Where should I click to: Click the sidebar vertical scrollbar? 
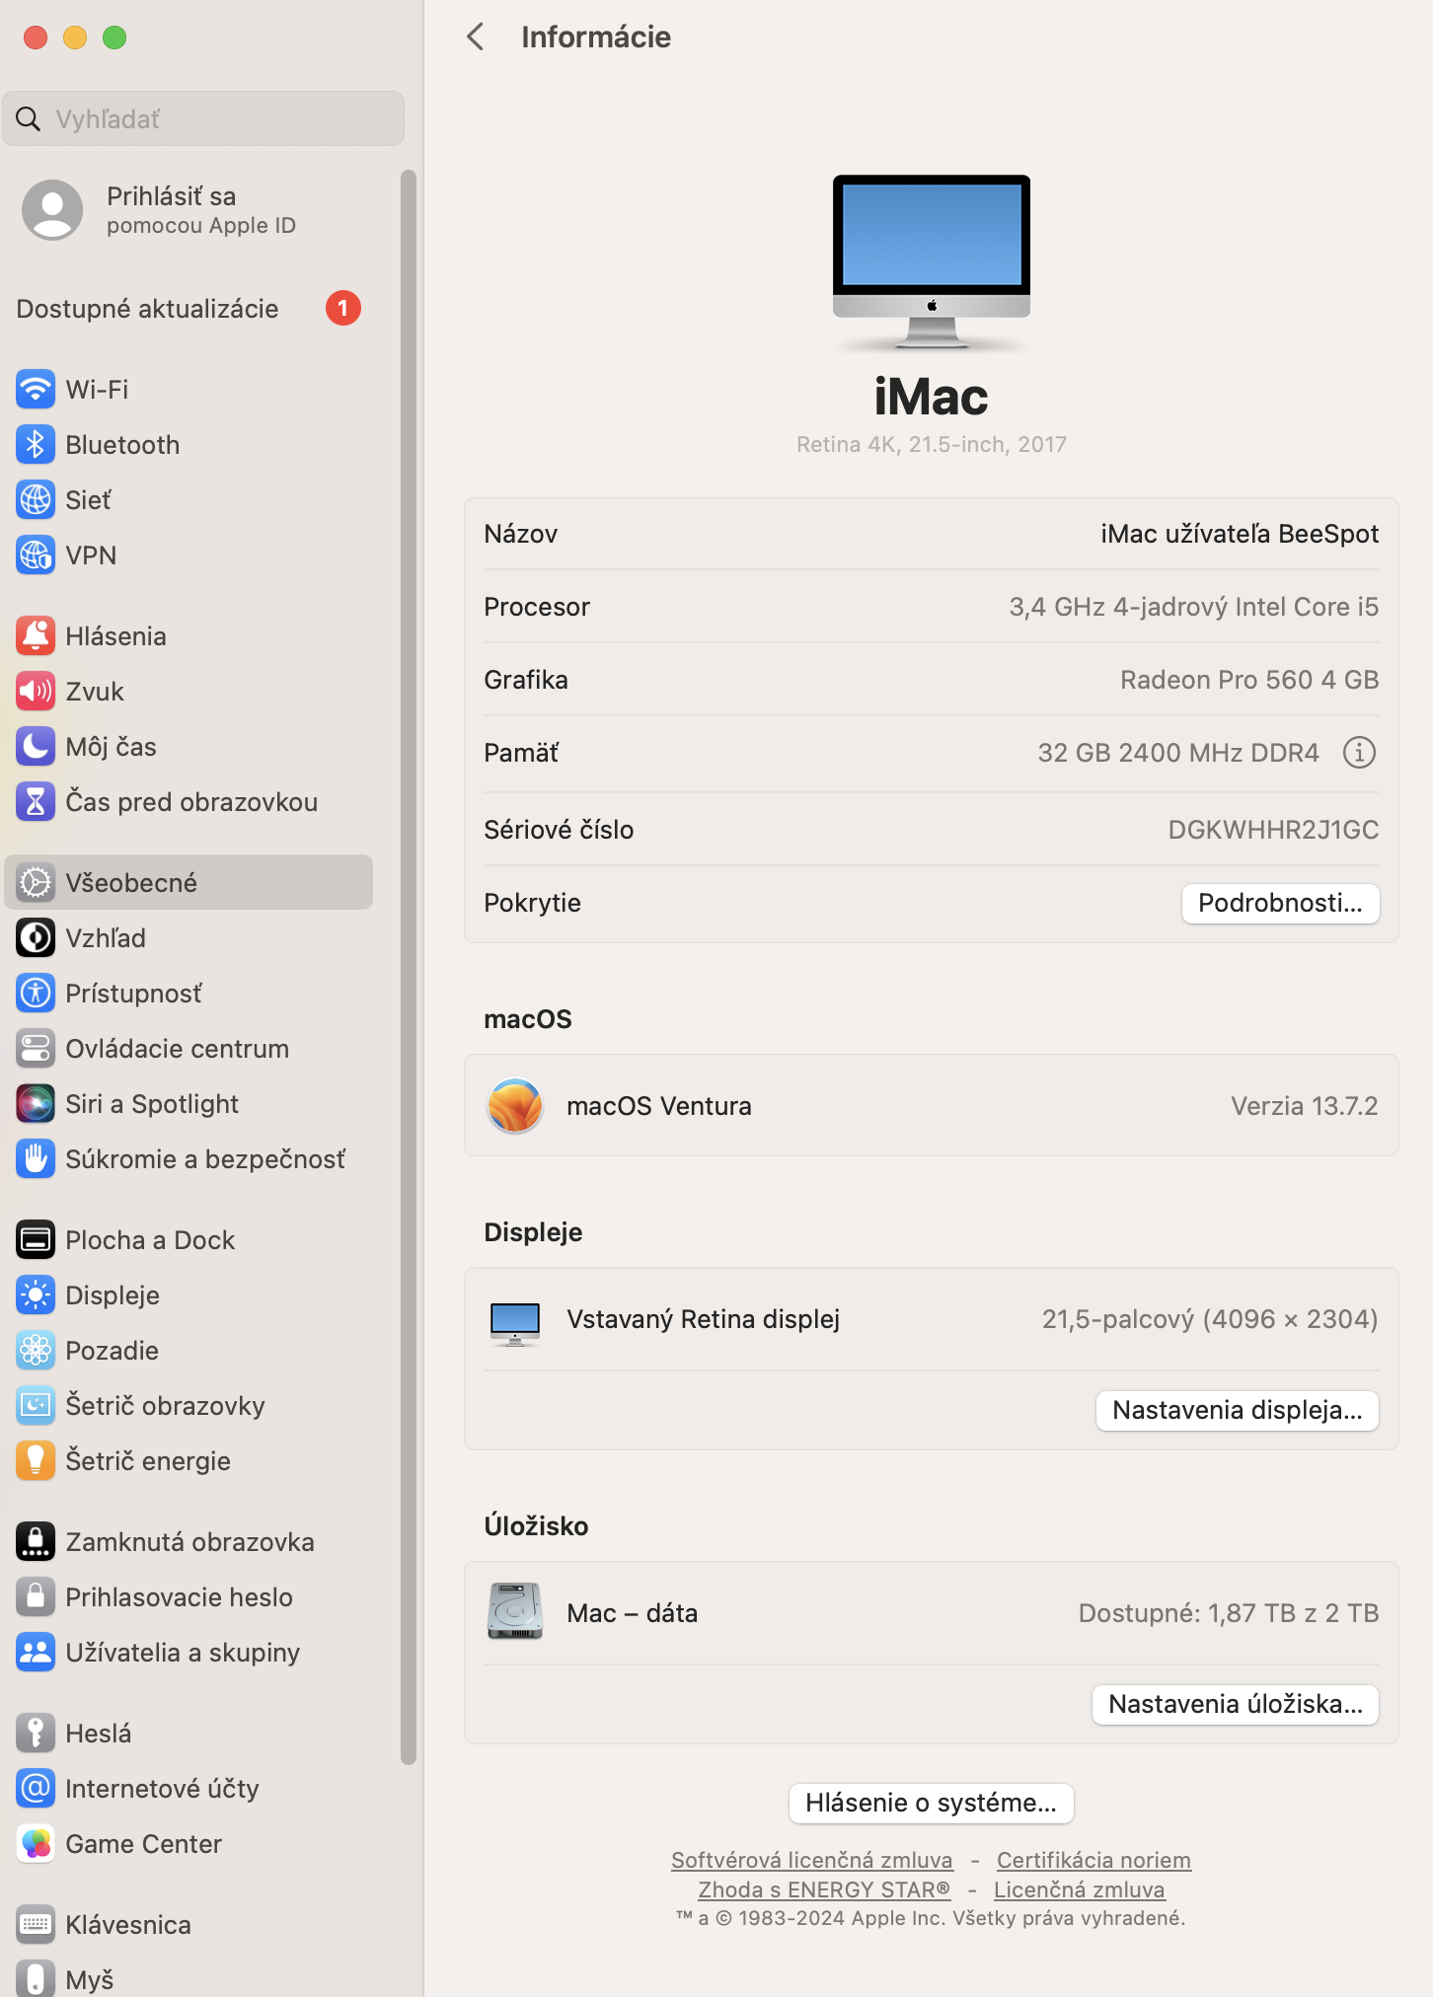[409, 967]
